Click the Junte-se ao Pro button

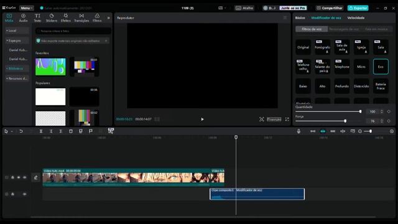293,8
